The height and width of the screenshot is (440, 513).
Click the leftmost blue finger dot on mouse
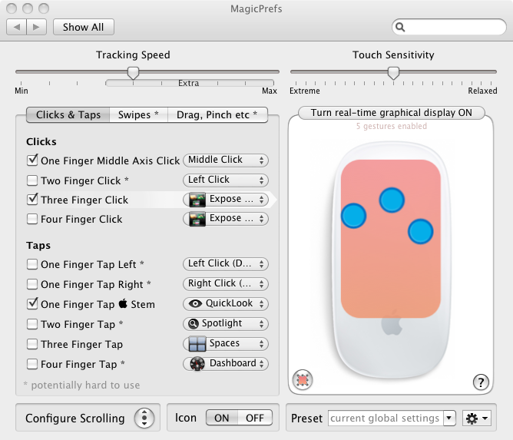click(x=353, y=216)
